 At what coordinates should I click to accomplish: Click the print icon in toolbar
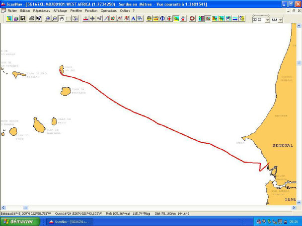31,19
